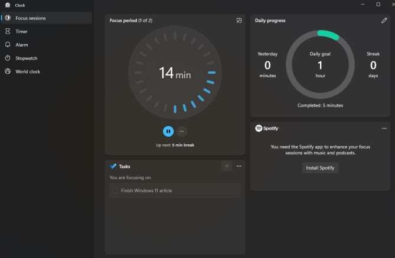The width and height of the screenshot is (395, 258).
Task: Click the Focus period (1 of 2) heading
Action: 131,21
